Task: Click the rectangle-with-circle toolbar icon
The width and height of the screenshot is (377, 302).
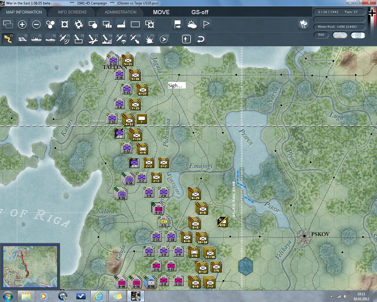Action: (x=93, y=24)
